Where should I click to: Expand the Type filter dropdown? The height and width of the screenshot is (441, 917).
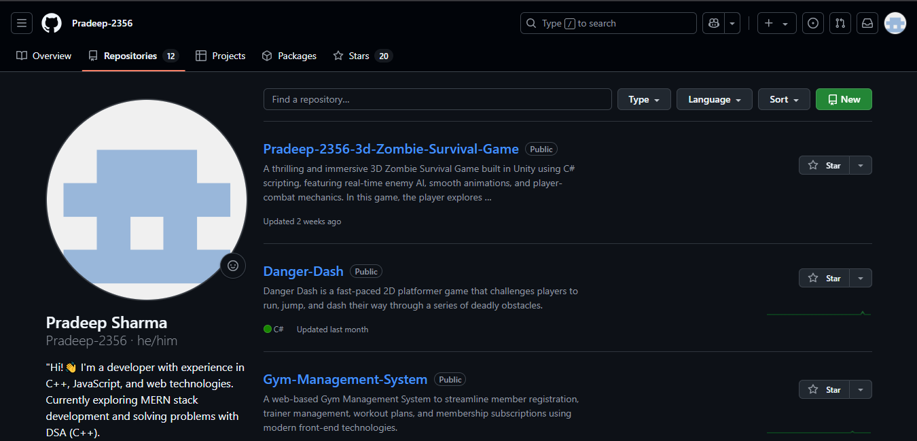click(x=643, y=99)
